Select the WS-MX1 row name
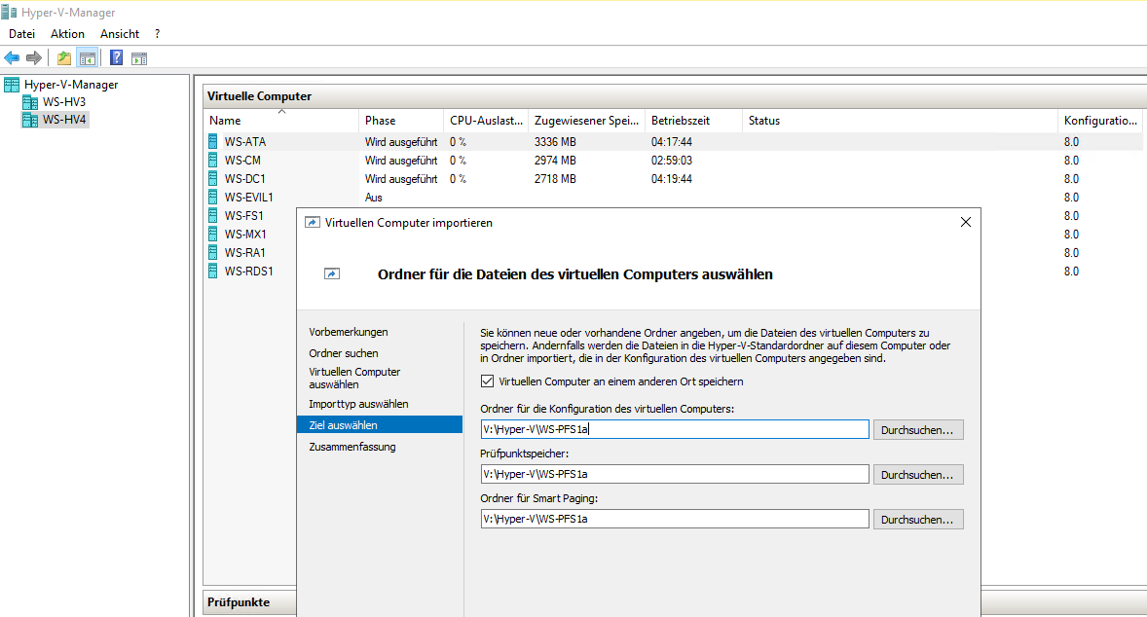1147x617 pixels. click(245, 234)
